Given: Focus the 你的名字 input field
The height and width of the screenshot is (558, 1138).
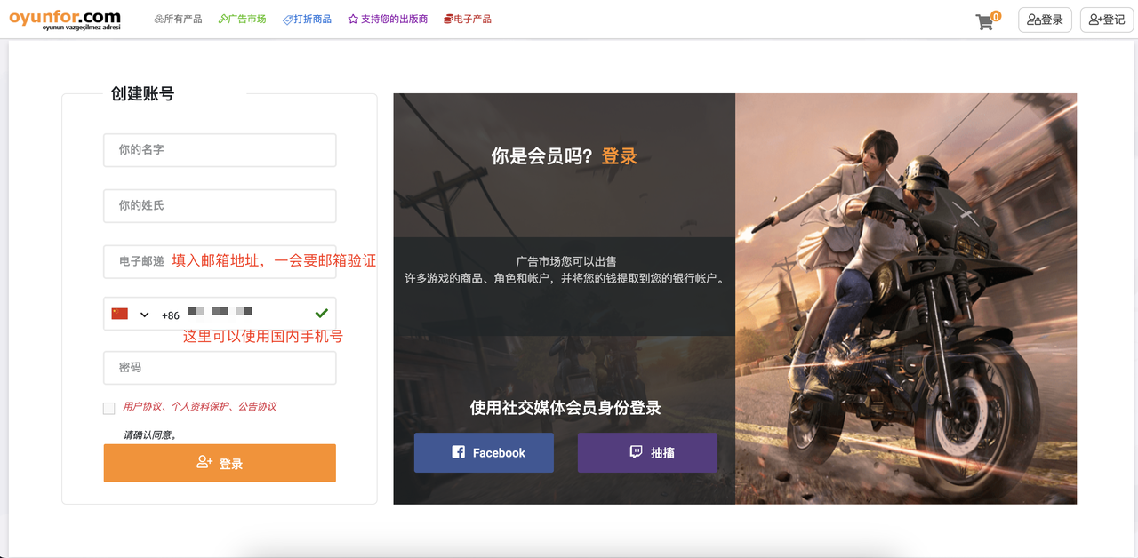Looking at the screenshot, I should [220, 150].
